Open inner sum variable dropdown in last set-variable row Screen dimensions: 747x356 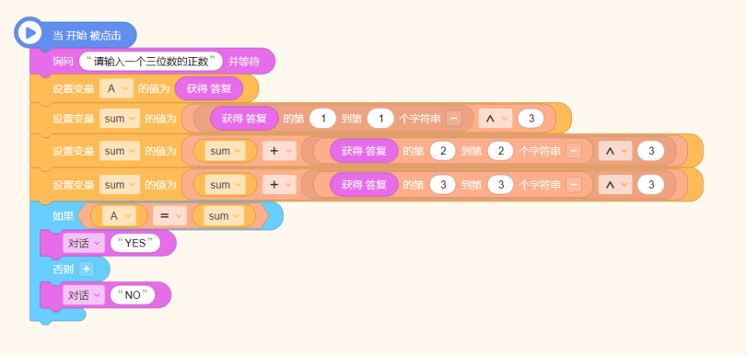pos(226,185)
